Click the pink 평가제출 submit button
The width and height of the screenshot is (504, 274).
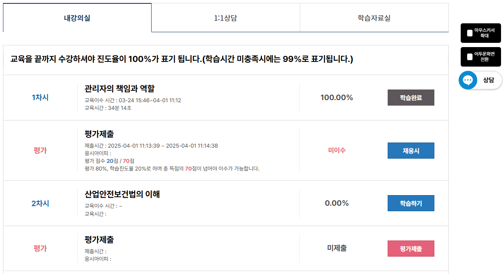411,249
